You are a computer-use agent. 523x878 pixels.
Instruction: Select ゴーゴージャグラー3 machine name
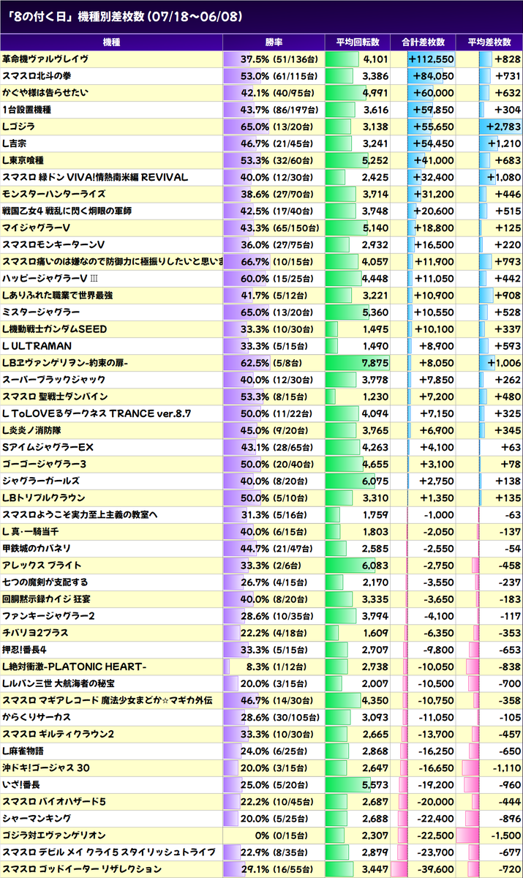tap(44, 463)
